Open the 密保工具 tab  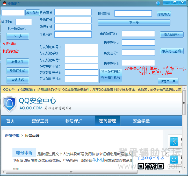[x=40, y=121]
